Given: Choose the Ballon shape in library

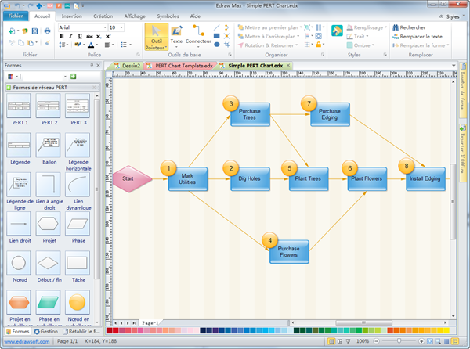Looking at the screenshot, I should tap(48, 146).
